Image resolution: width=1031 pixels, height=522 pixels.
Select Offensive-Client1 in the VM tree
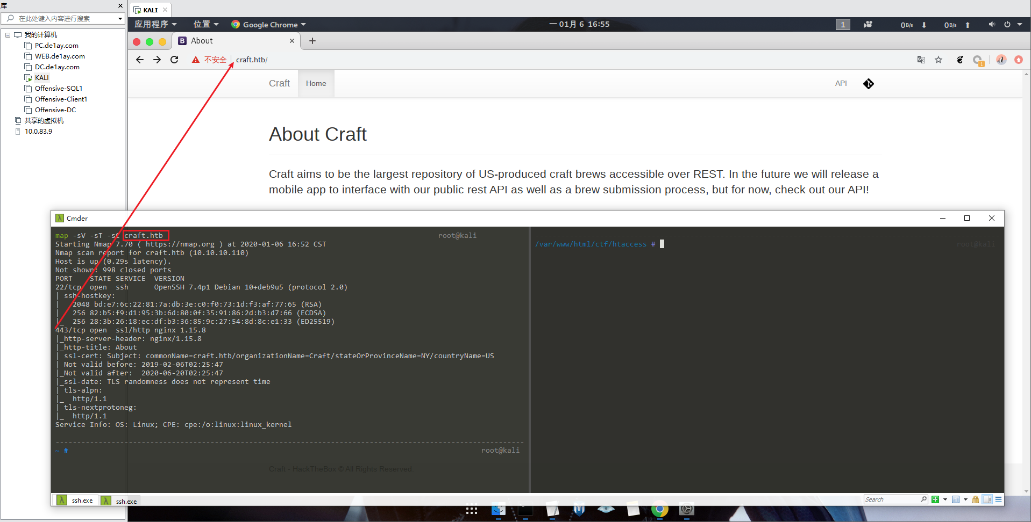61,99
